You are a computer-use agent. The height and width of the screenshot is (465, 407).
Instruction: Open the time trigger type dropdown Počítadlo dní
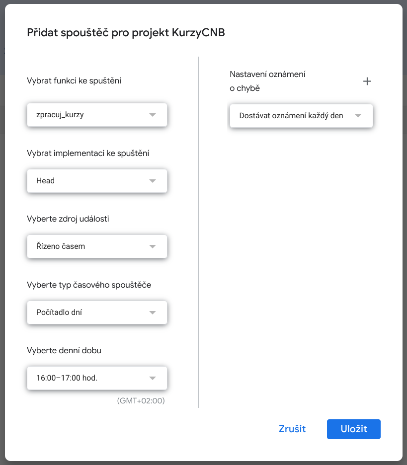[89, 312]
